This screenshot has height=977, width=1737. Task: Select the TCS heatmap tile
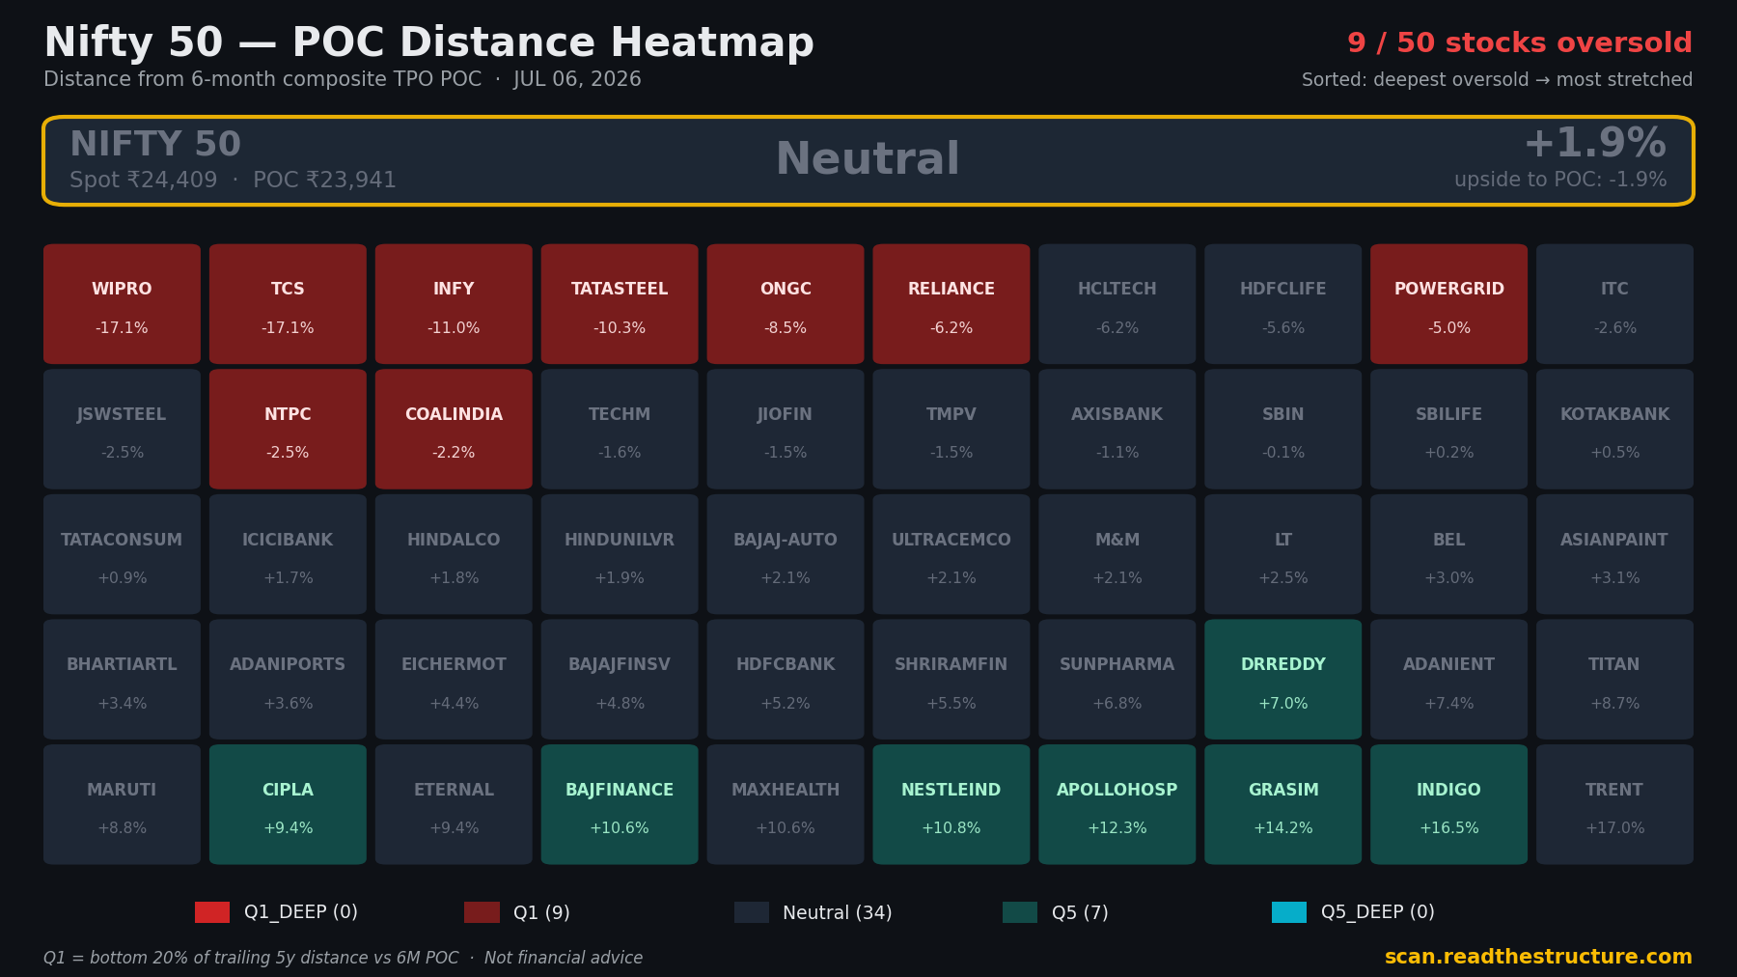pyautogui.click(x=288, y=304)
